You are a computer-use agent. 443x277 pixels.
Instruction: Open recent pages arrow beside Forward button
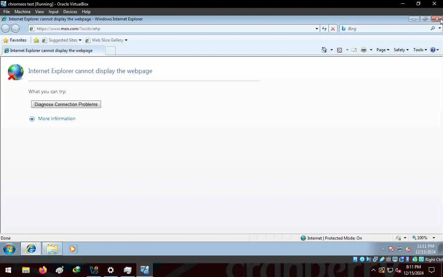pyautogui.click(x=23, y=29)
